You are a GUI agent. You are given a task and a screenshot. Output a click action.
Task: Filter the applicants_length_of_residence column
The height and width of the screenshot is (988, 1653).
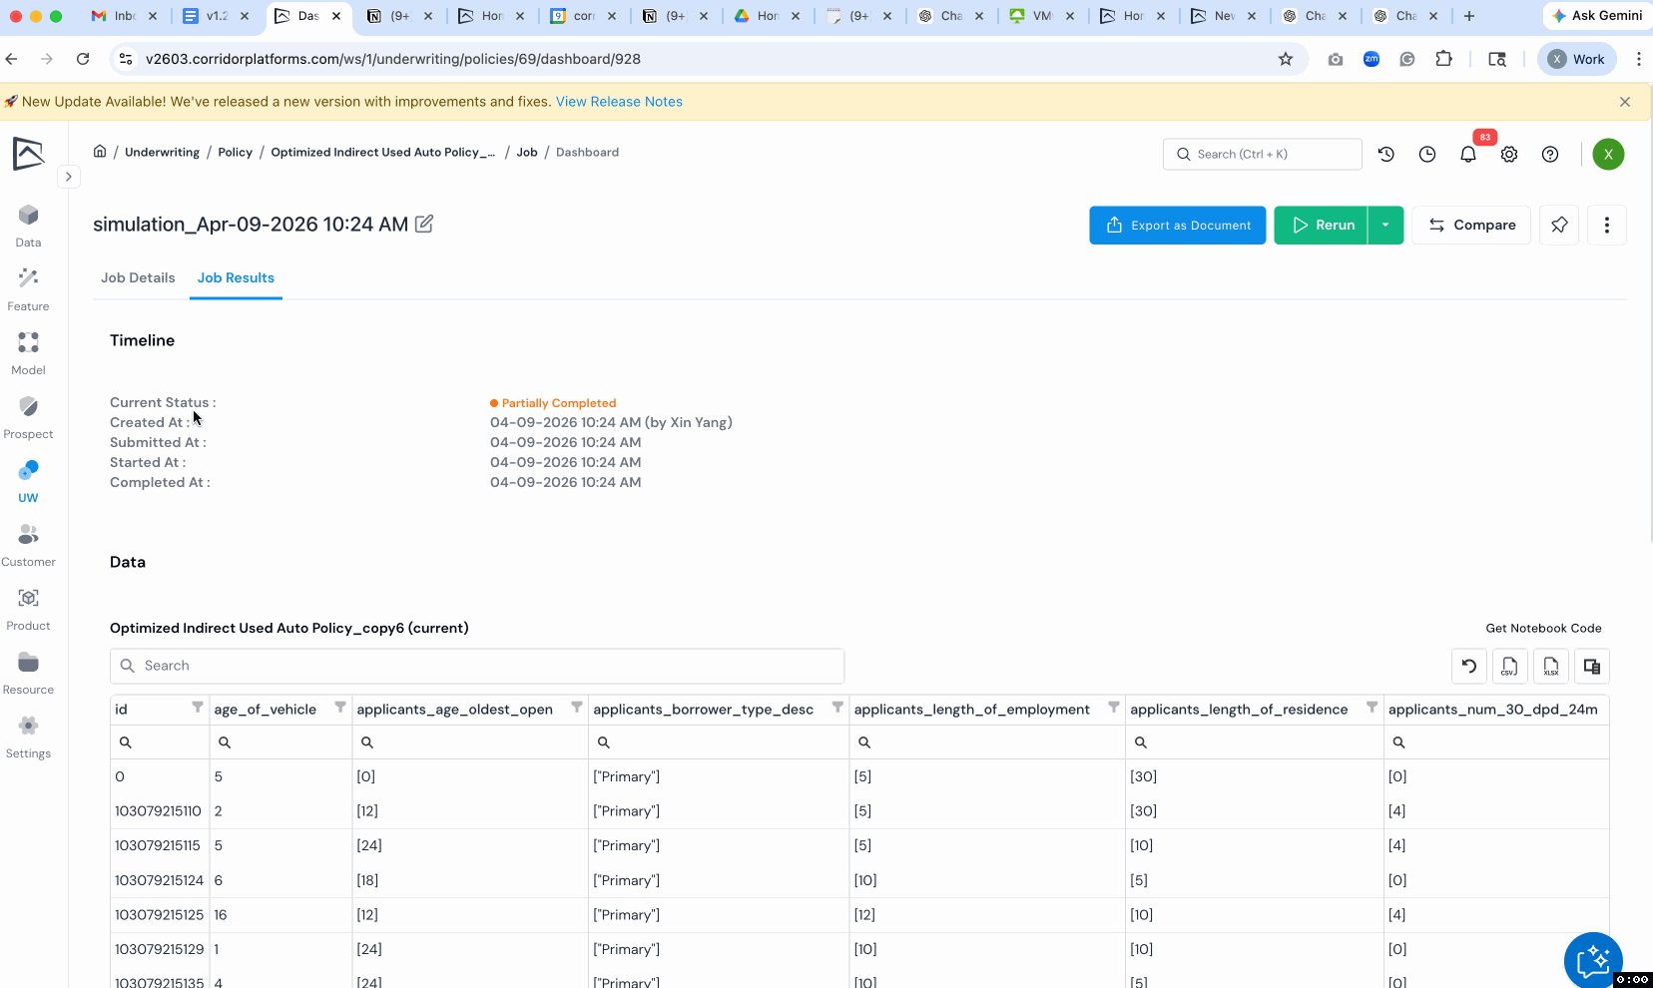coord(1373,708)
